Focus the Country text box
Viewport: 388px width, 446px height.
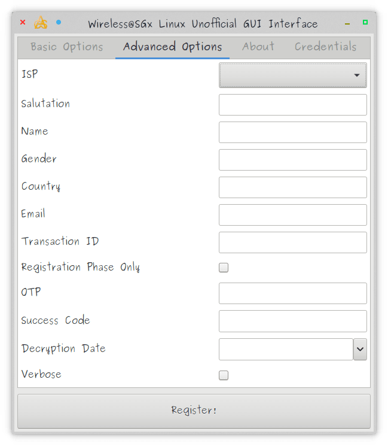point(293,187)
